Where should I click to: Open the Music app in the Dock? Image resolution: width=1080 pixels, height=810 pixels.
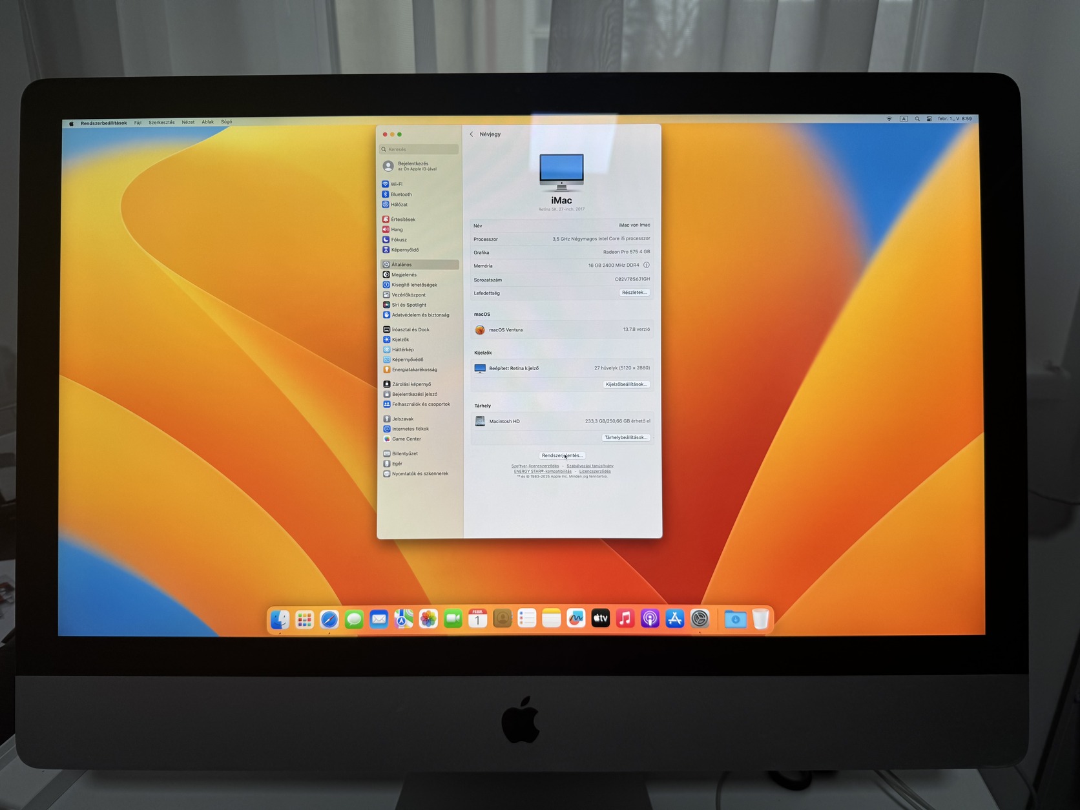[x=625, y=619]
